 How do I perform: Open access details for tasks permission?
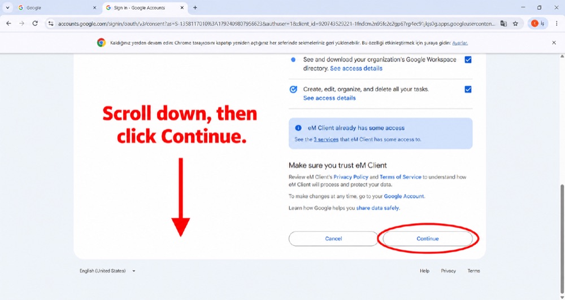329,98
